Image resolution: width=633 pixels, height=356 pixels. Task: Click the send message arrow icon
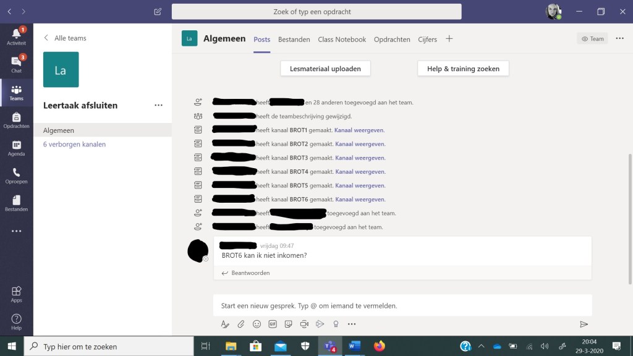click(x=583, y=324)
